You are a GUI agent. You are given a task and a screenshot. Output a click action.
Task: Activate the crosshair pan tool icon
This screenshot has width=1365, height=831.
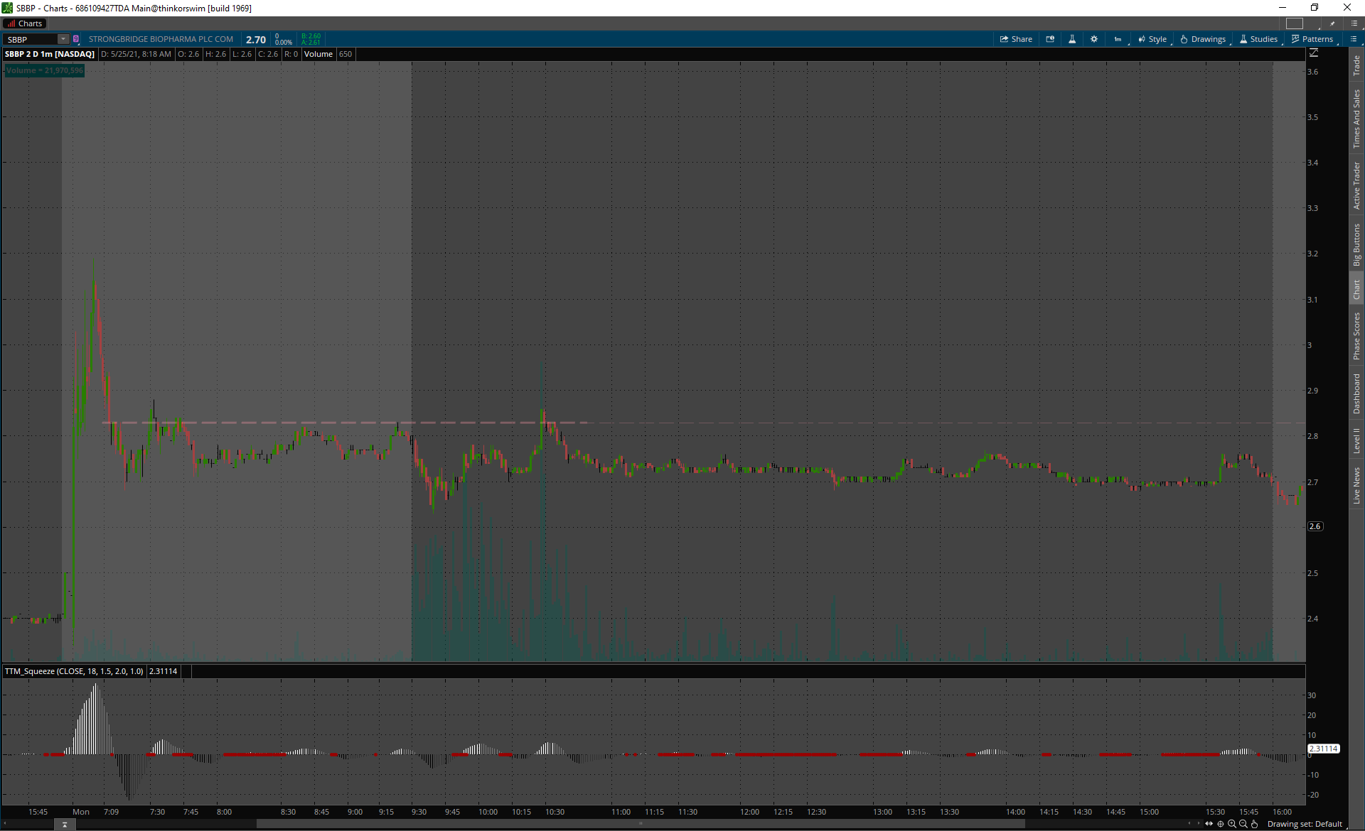coord(1221,824)
